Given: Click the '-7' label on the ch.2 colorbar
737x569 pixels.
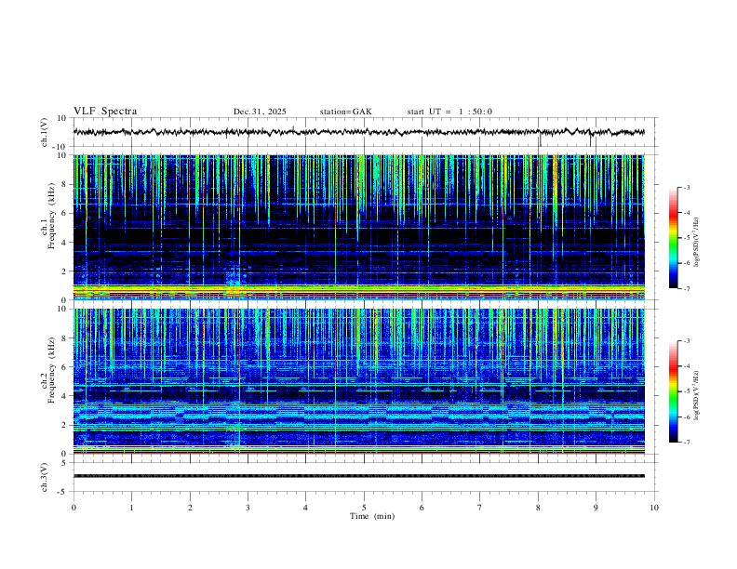Looking at the screenshot, I should click(x=686, y=442).
